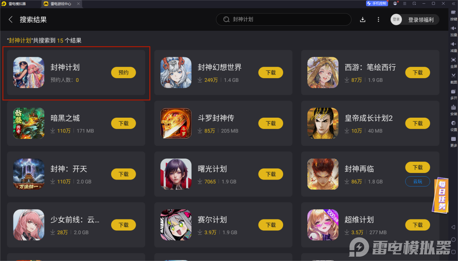
Task: Open 设置 settings from sidebar
Action: click(453, 125)
